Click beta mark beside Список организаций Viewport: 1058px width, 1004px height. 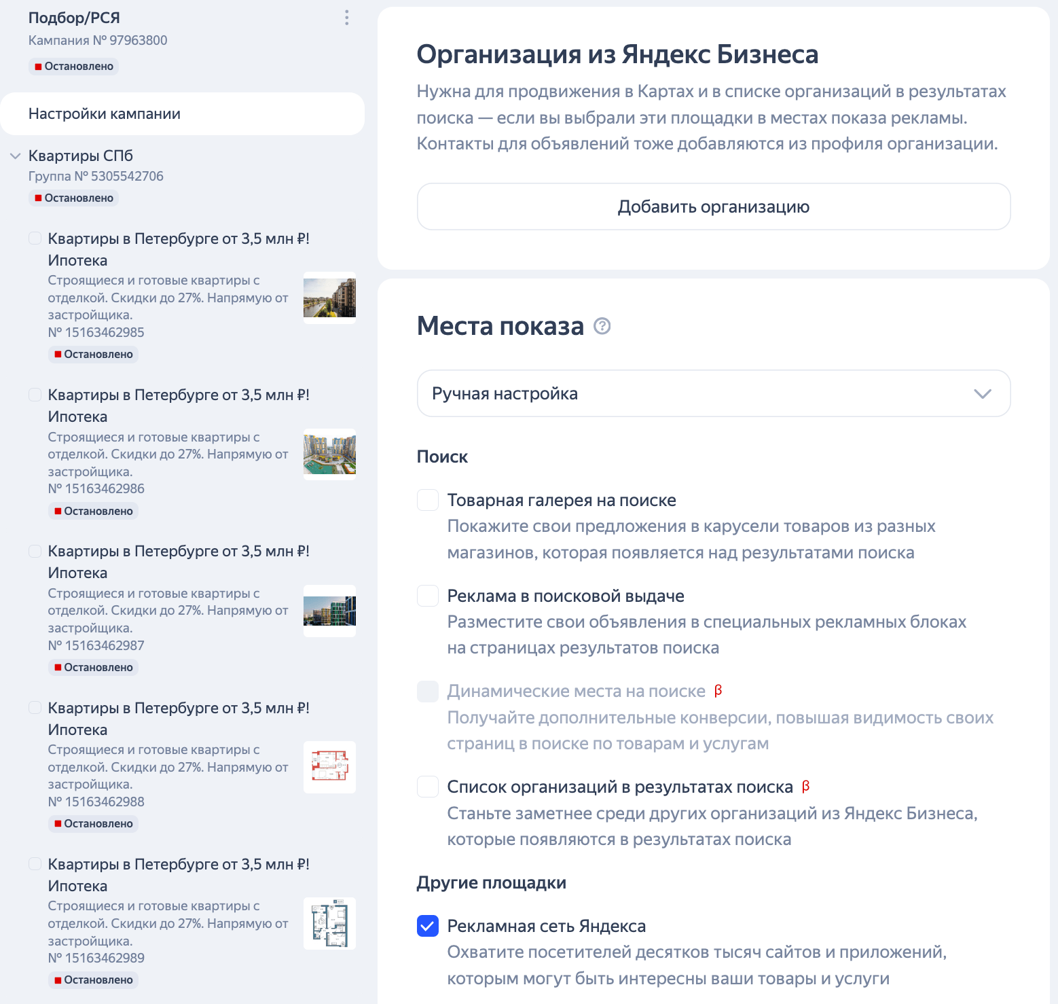[805, 787]
